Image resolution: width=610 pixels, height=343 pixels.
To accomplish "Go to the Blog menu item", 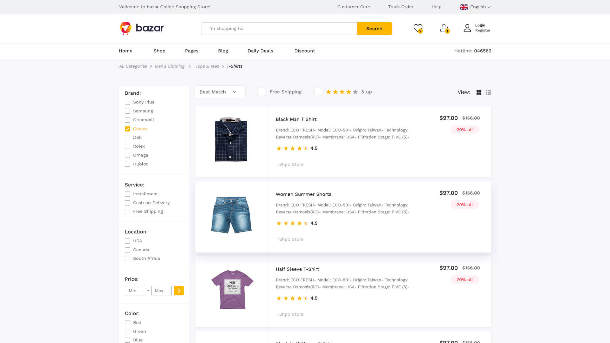I will 223,51.
